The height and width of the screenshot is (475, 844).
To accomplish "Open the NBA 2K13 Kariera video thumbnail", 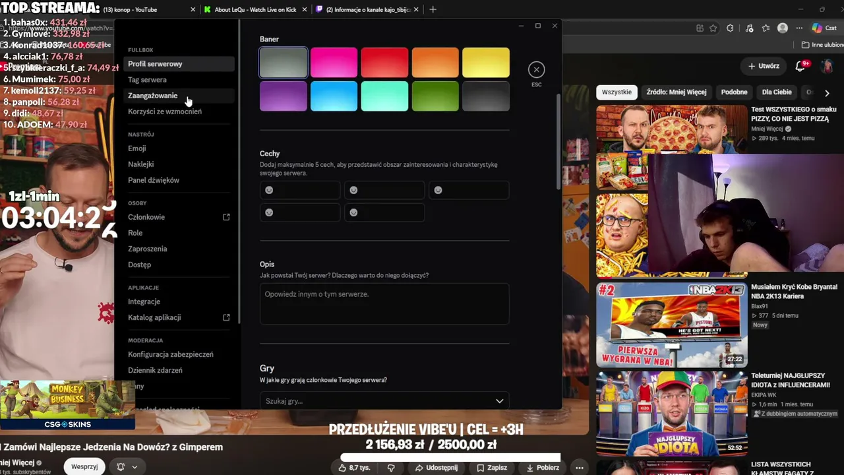I will coord(672,325).
